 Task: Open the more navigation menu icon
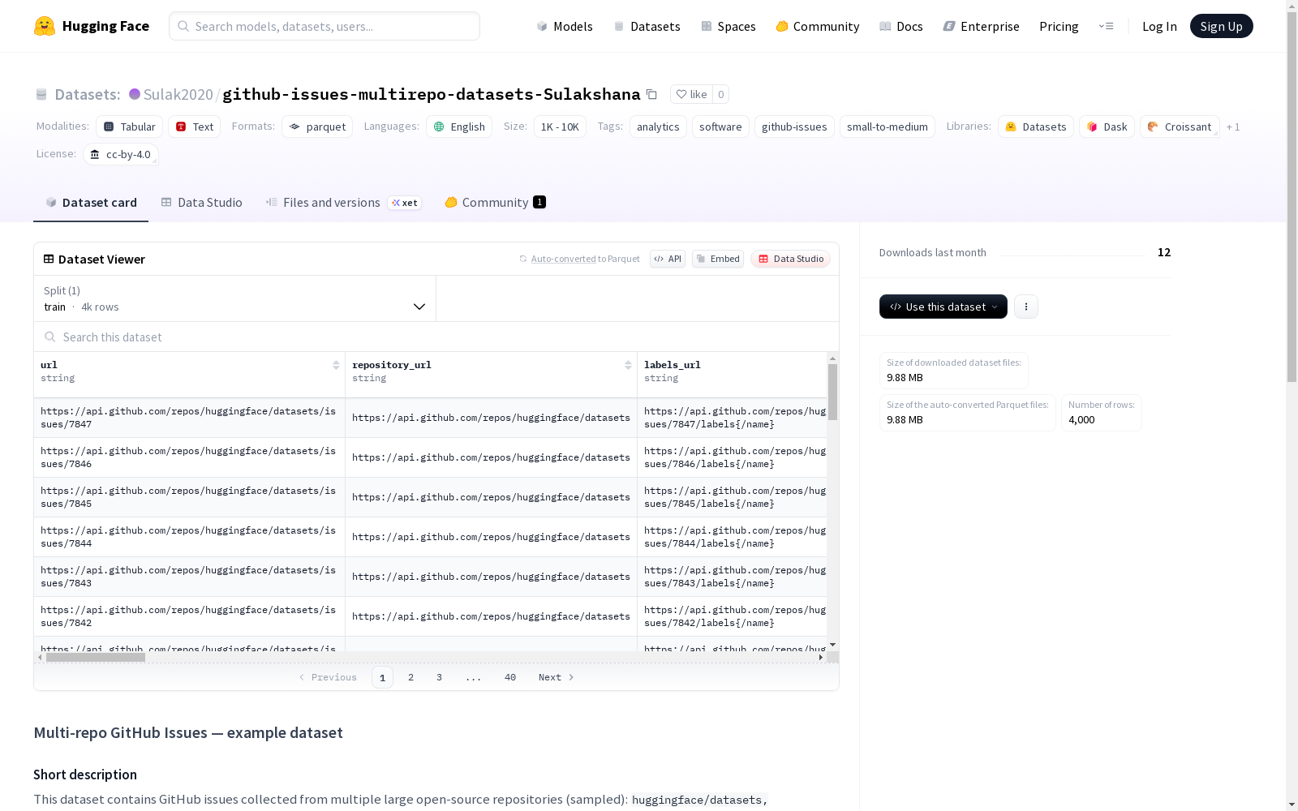[x=1106, y=26]
